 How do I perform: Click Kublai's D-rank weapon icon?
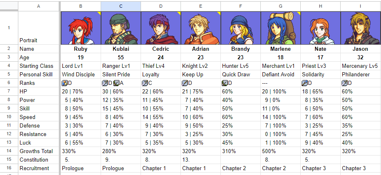(105, 83)
